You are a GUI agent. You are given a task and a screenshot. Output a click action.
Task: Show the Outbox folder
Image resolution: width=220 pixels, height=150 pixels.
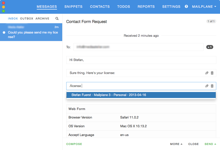[x=26, y=18]
